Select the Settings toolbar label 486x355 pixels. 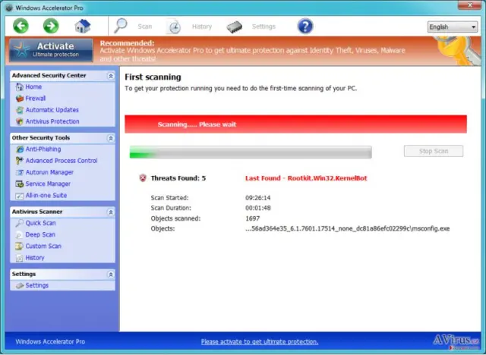point(264,27)
